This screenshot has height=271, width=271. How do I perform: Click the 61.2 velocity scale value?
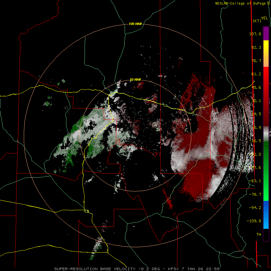pyautogui.click(x=256, y=74)
